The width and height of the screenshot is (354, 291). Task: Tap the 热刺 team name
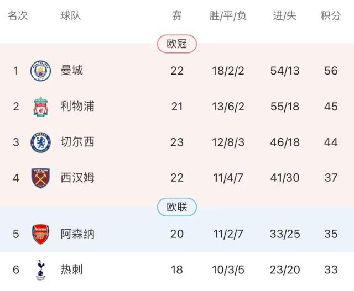click(71, 269)
